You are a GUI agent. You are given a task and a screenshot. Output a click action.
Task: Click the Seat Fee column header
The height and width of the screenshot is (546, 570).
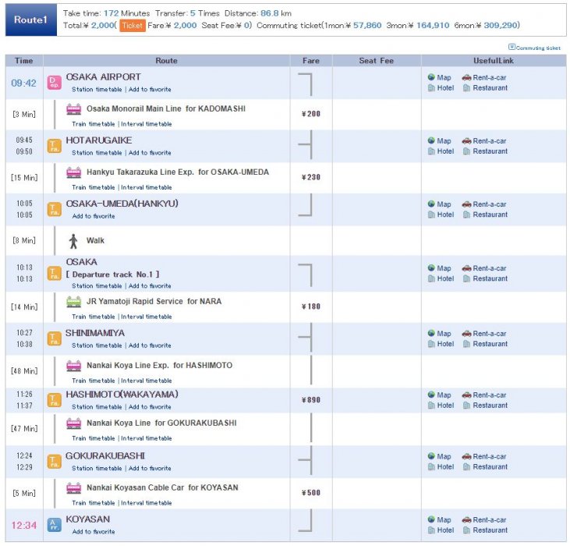click(x=377, y=61)
